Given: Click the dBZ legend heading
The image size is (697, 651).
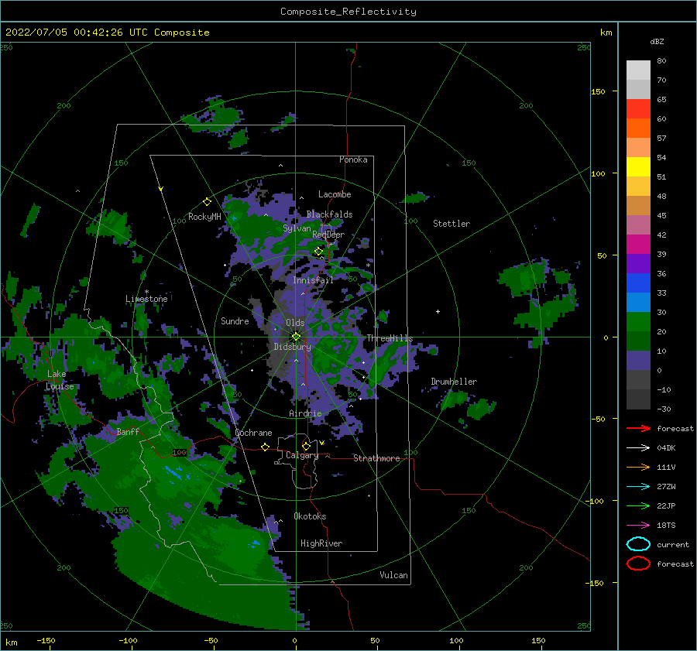Looking at the screenshot, I should [657, 41].
